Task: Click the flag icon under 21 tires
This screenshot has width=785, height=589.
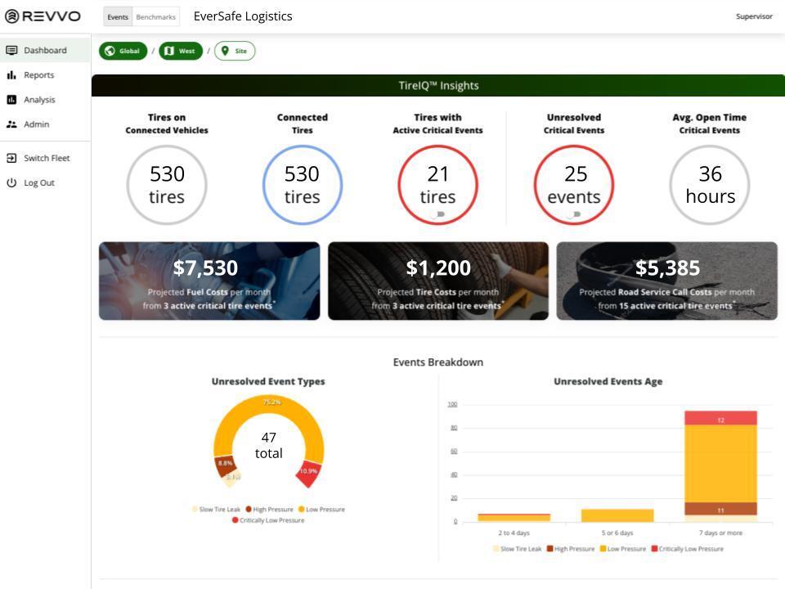Action: click(x=441, y=214)
